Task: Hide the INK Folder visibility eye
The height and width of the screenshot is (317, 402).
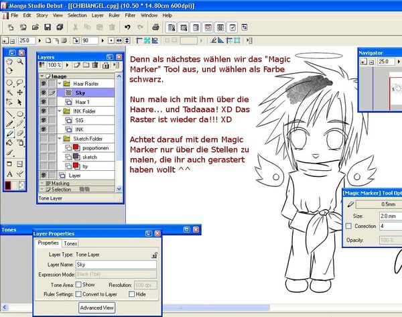Action: pos(44,111)
